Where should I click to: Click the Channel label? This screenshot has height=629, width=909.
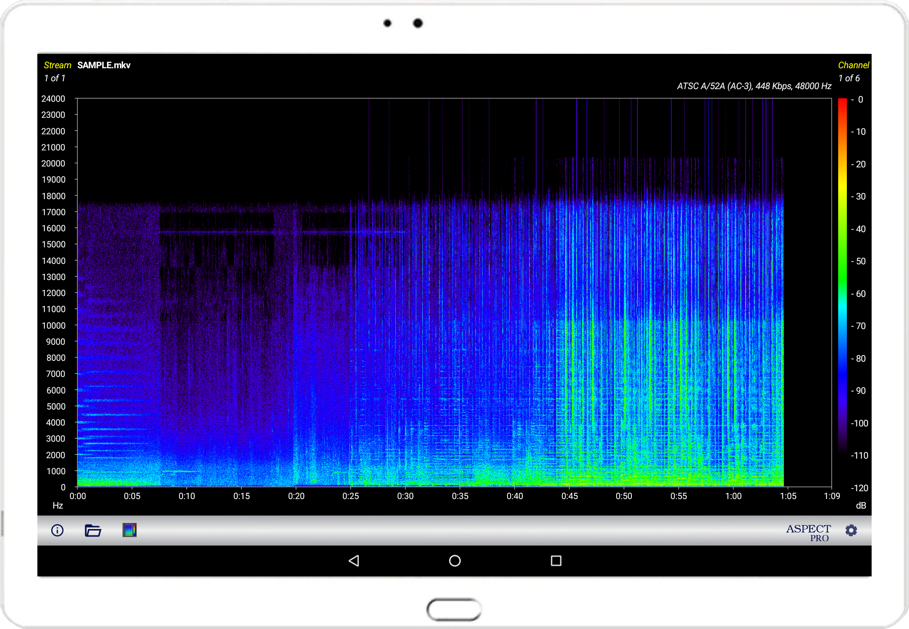(x=853, y=65)
